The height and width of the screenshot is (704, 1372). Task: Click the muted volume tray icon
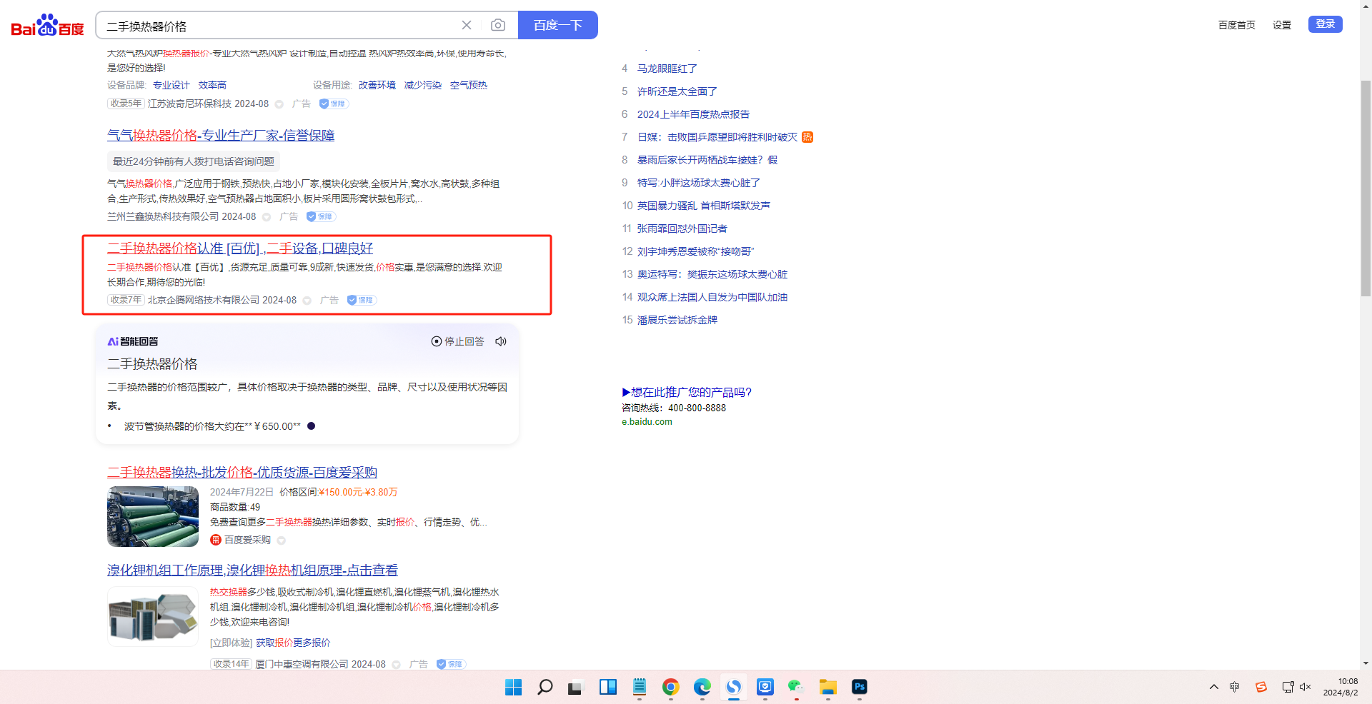(x=1306, y=687)
